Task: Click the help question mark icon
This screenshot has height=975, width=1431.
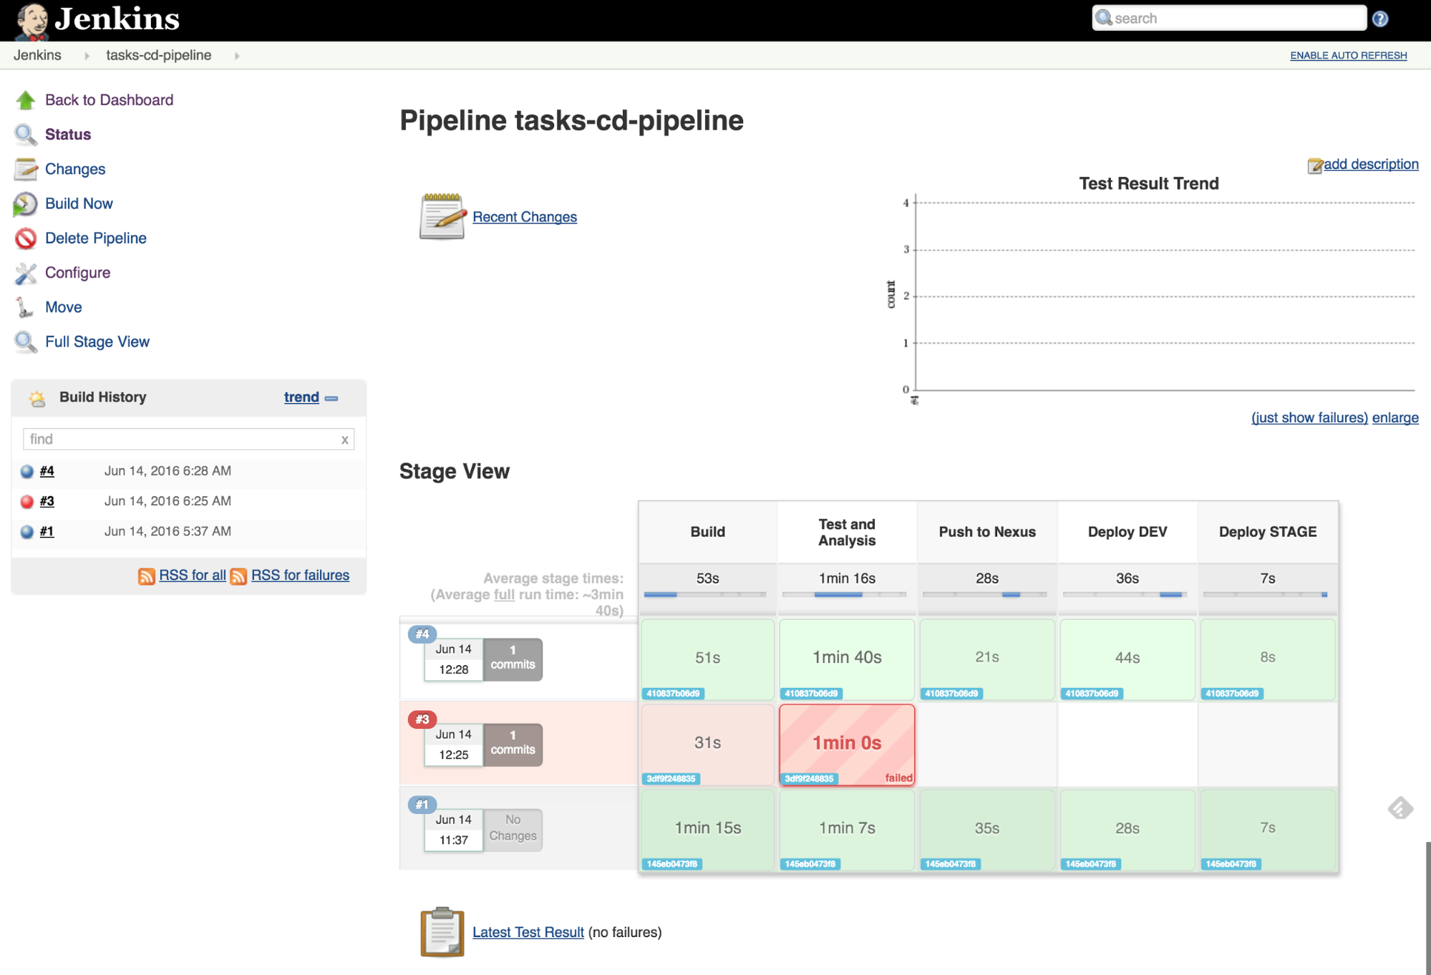Action: point(1381,19)
